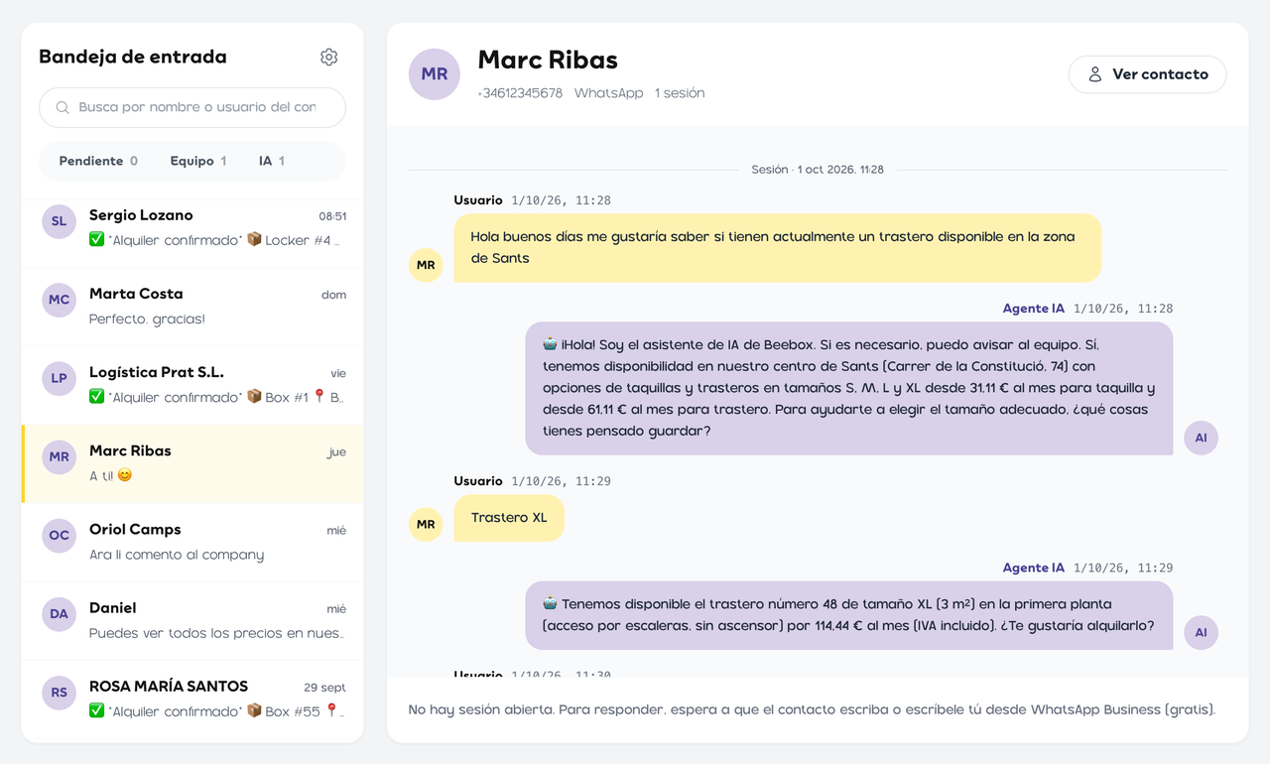Open inbox settings gear icon
The width and height of the screenshot is (1270, 764).
tap(329, 58)
